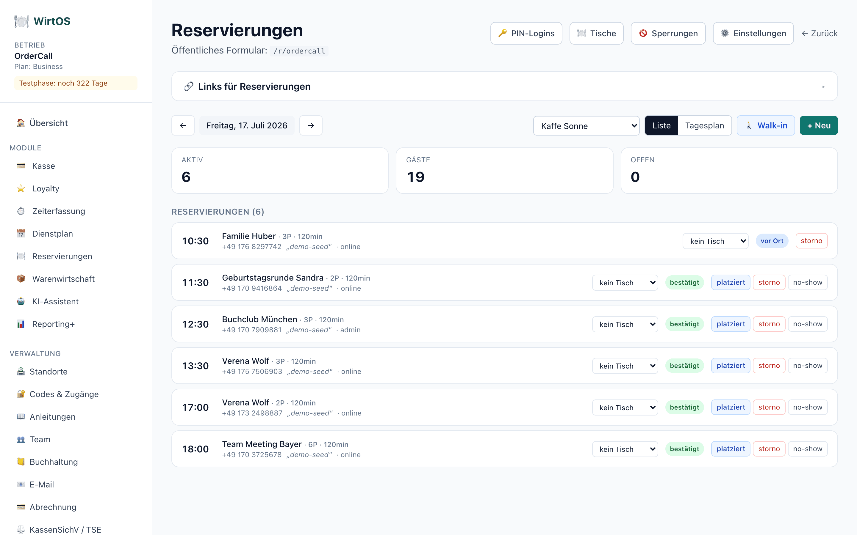The height and width of the screenshot is (535, 857).
Task: Click the Team people icon
Action: [x=21, y=439]
